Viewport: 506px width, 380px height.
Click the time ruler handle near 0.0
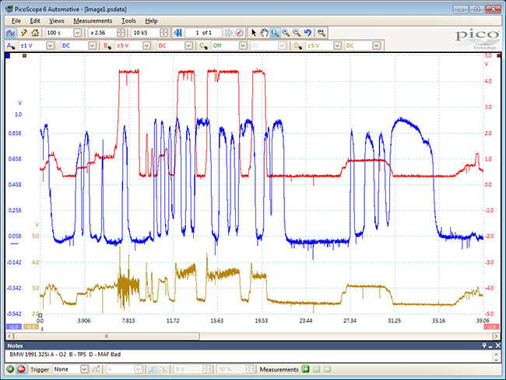(x=40, y=315)
